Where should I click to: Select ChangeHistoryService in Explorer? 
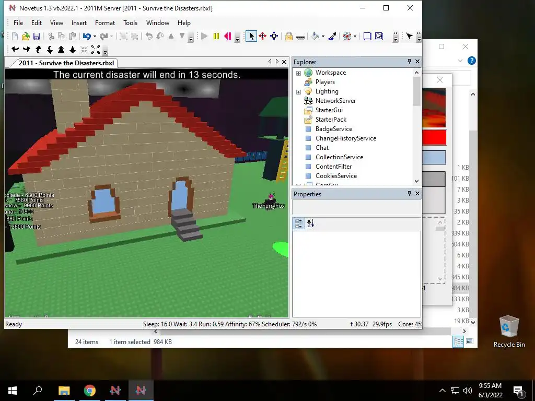(x=346, y=138)
